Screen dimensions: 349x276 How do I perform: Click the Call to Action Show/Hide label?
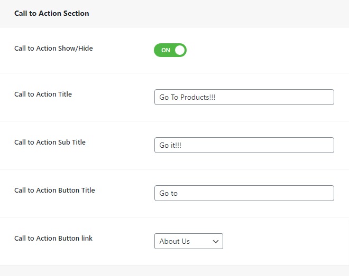(x=53, y=48)
